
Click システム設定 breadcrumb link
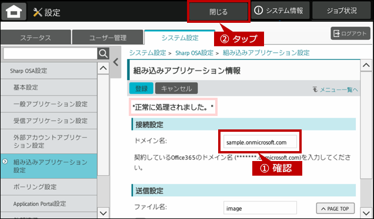[x=148, y=53]
